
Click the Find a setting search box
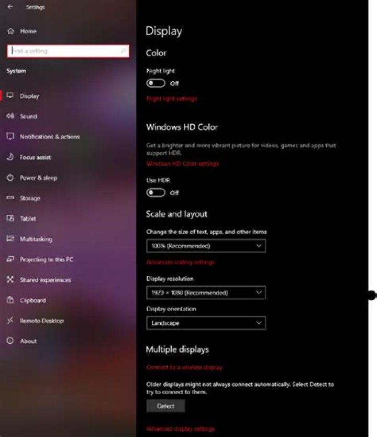coord(68,51)
